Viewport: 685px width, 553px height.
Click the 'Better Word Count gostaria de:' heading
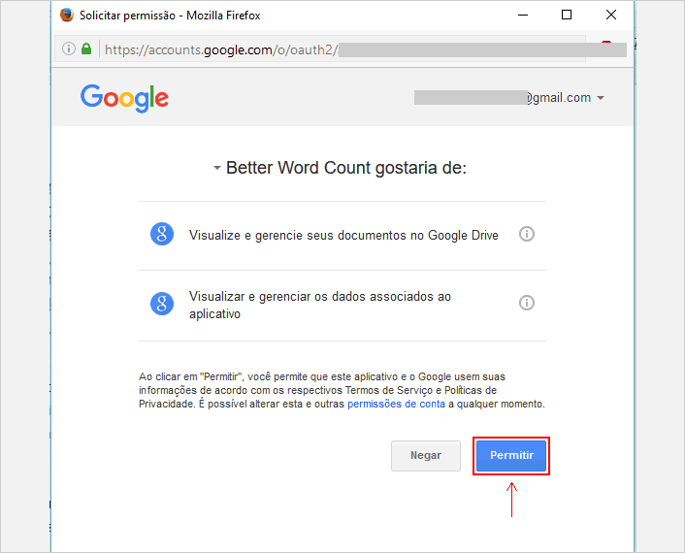(x=346, y=168)
